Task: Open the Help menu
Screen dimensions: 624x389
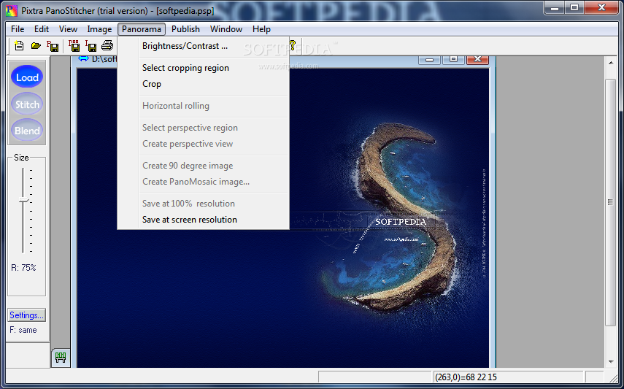Action: tap(261, 29)
